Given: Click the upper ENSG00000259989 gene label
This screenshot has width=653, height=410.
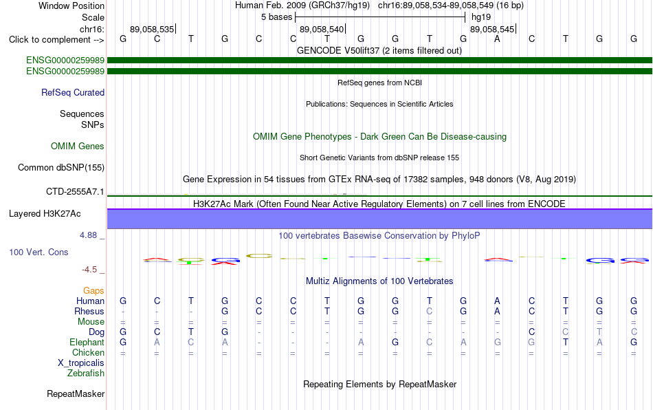Looking at the screenshot, I should (x=65, y=61).
